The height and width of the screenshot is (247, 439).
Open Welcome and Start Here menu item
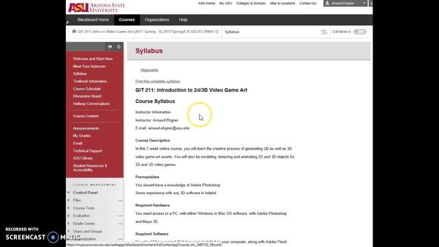93,59
